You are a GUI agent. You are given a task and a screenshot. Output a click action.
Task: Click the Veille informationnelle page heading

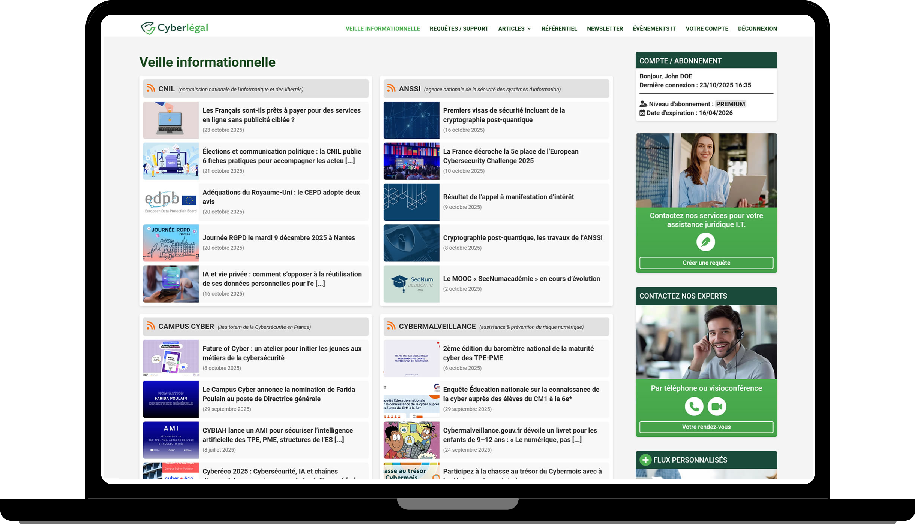click(207, 62)
